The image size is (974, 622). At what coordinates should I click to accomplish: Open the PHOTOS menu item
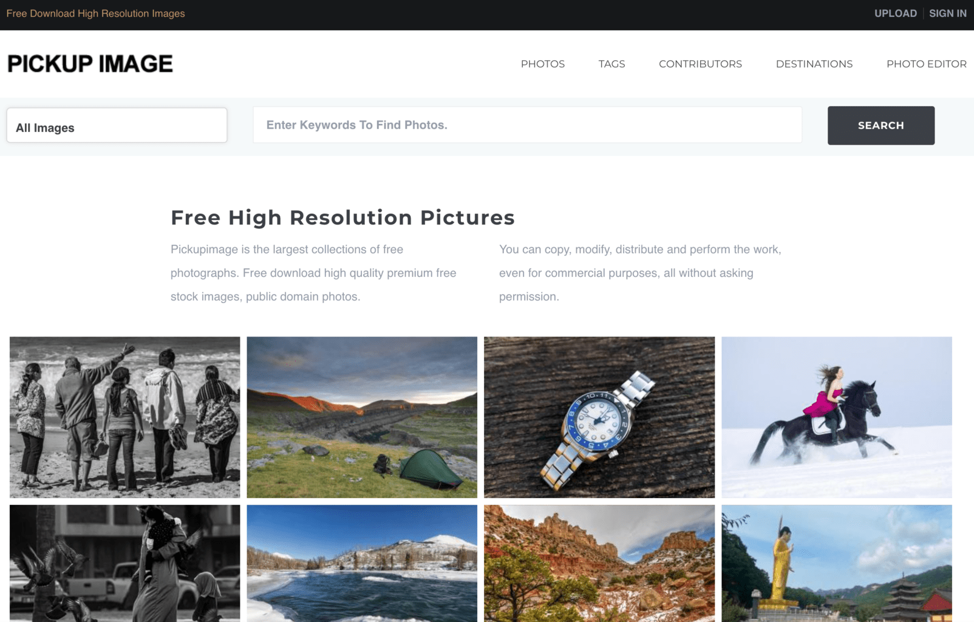click(x=543, y=64)
